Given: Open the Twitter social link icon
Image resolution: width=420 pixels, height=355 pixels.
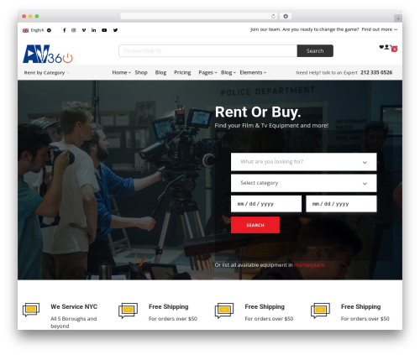Looking at the screenshot, I should click(115, 30).
